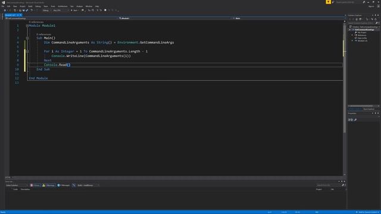Click the Navigate Backward toolbar icon
381x214 pixels.
pos(5,11)
